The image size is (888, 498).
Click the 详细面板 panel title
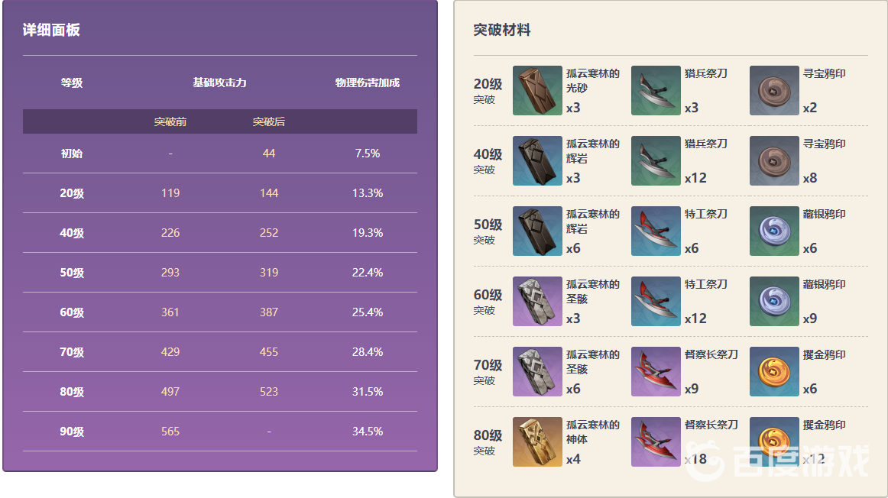[x=51, y=31]
